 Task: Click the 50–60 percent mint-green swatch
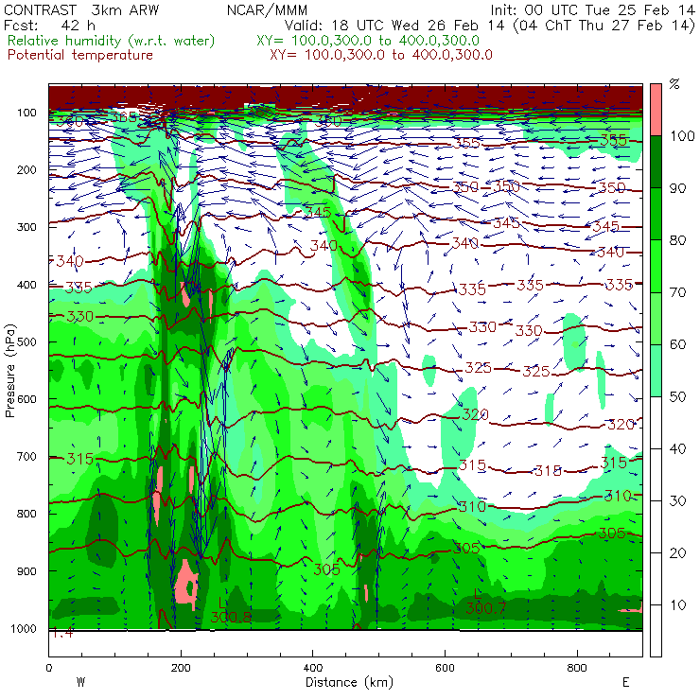656,371
